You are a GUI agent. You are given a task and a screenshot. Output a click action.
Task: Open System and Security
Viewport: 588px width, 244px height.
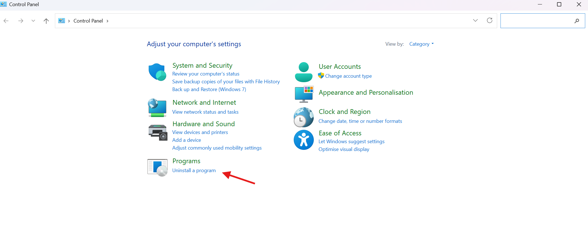coord(202,65)
